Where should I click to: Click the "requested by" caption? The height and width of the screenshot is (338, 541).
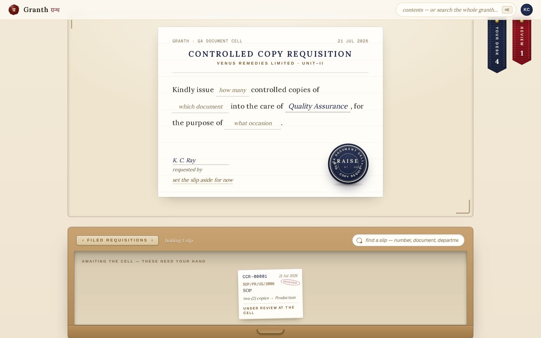pyautogui.click(x=187, y=170)
